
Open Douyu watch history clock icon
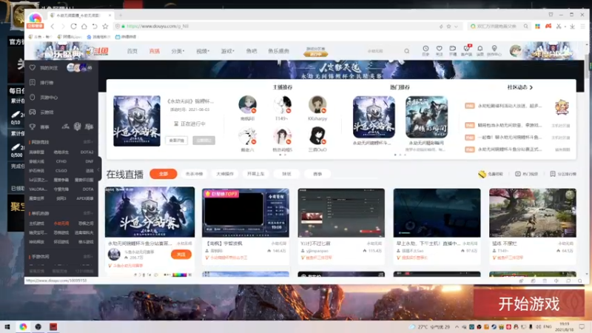425,50
